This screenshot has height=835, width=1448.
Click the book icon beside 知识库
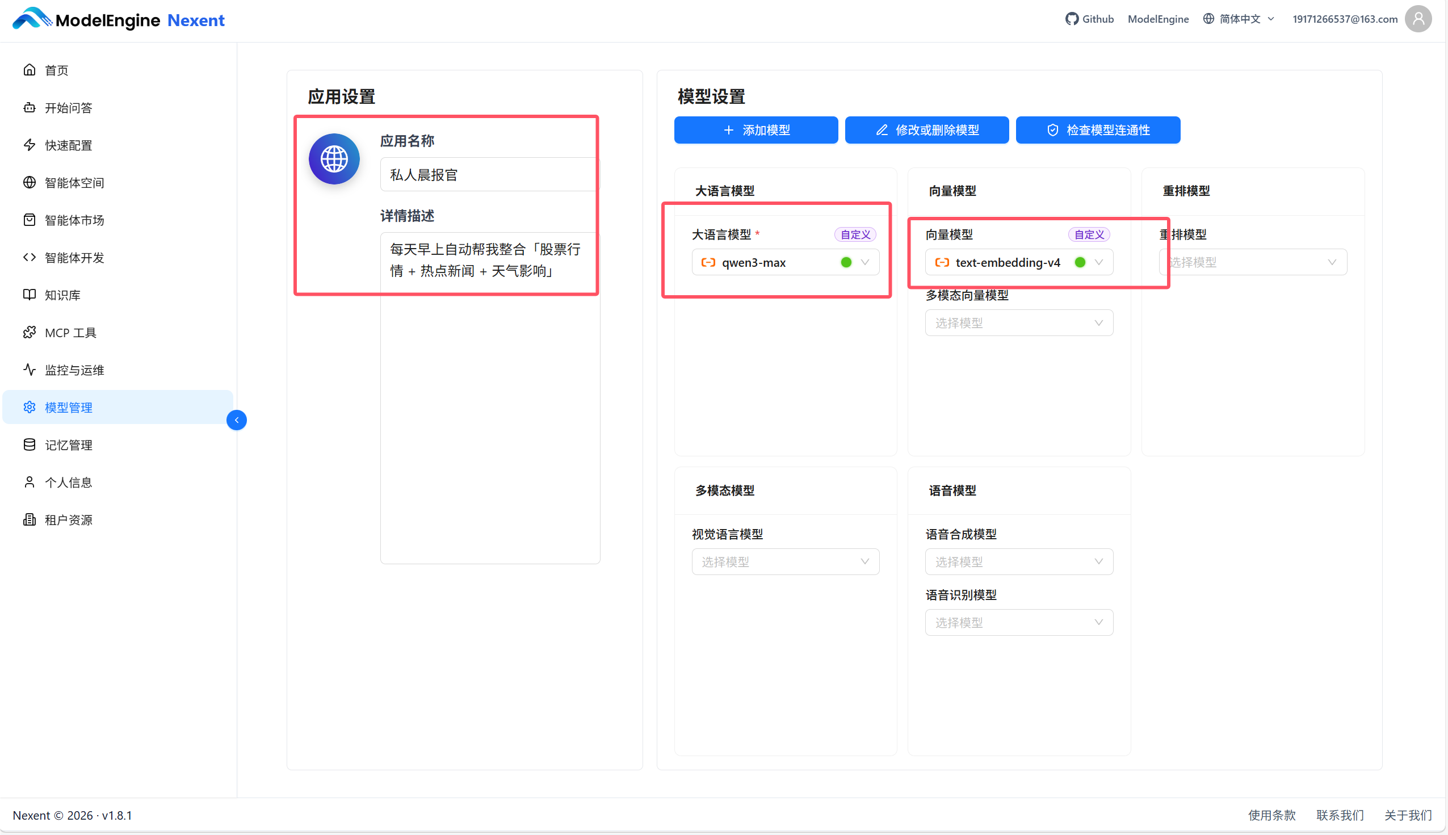[x=30, y=295]
